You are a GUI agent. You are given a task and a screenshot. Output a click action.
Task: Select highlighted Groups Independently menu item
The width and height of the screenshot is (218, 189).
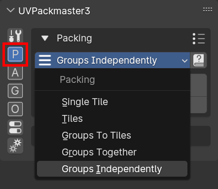pos(112,169)
